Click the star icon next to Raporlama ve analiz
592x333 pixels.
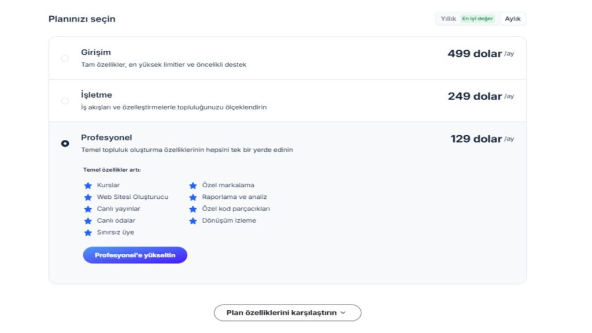pyautogui.click(x=193, y=197)
